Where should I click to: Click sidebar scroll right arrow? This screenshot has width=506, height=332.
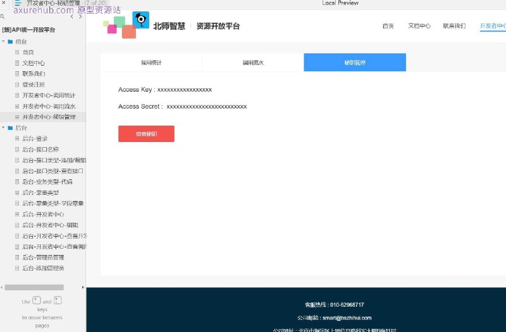coord(83,287)
